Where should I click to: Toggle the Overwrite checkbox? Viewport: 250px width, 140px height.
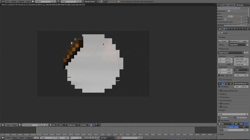[219, 117]
